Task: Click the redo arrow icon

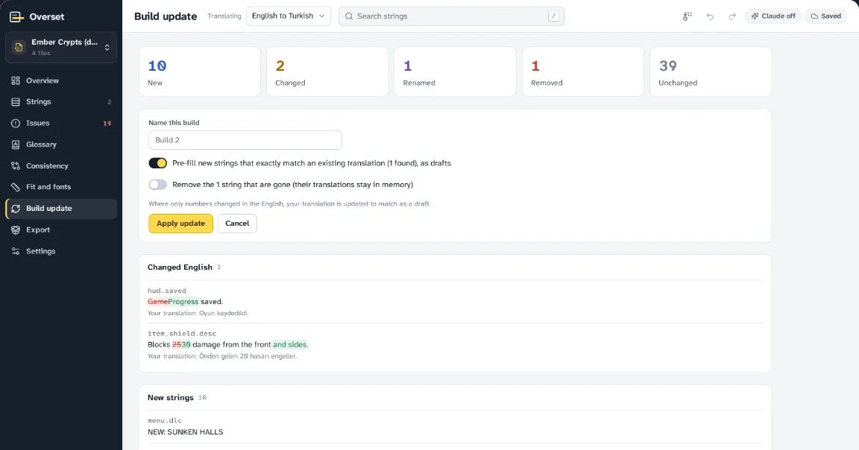Action: 732,16
